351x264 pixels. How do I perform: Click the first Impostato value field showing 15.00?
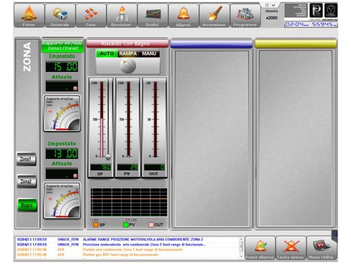(x=62, y=67)
